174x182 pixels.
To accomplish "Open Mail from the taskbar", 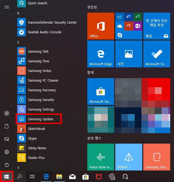I will click(72, 177).
